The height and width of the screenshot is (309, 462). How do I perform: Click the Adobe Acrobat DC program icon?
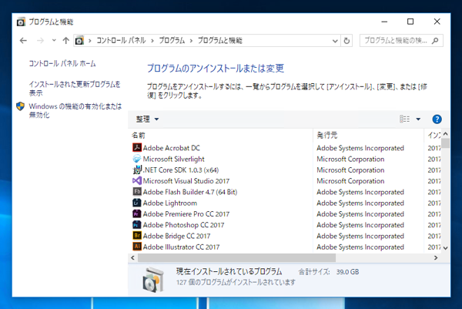pyautogui.click(x=137, y=147)
